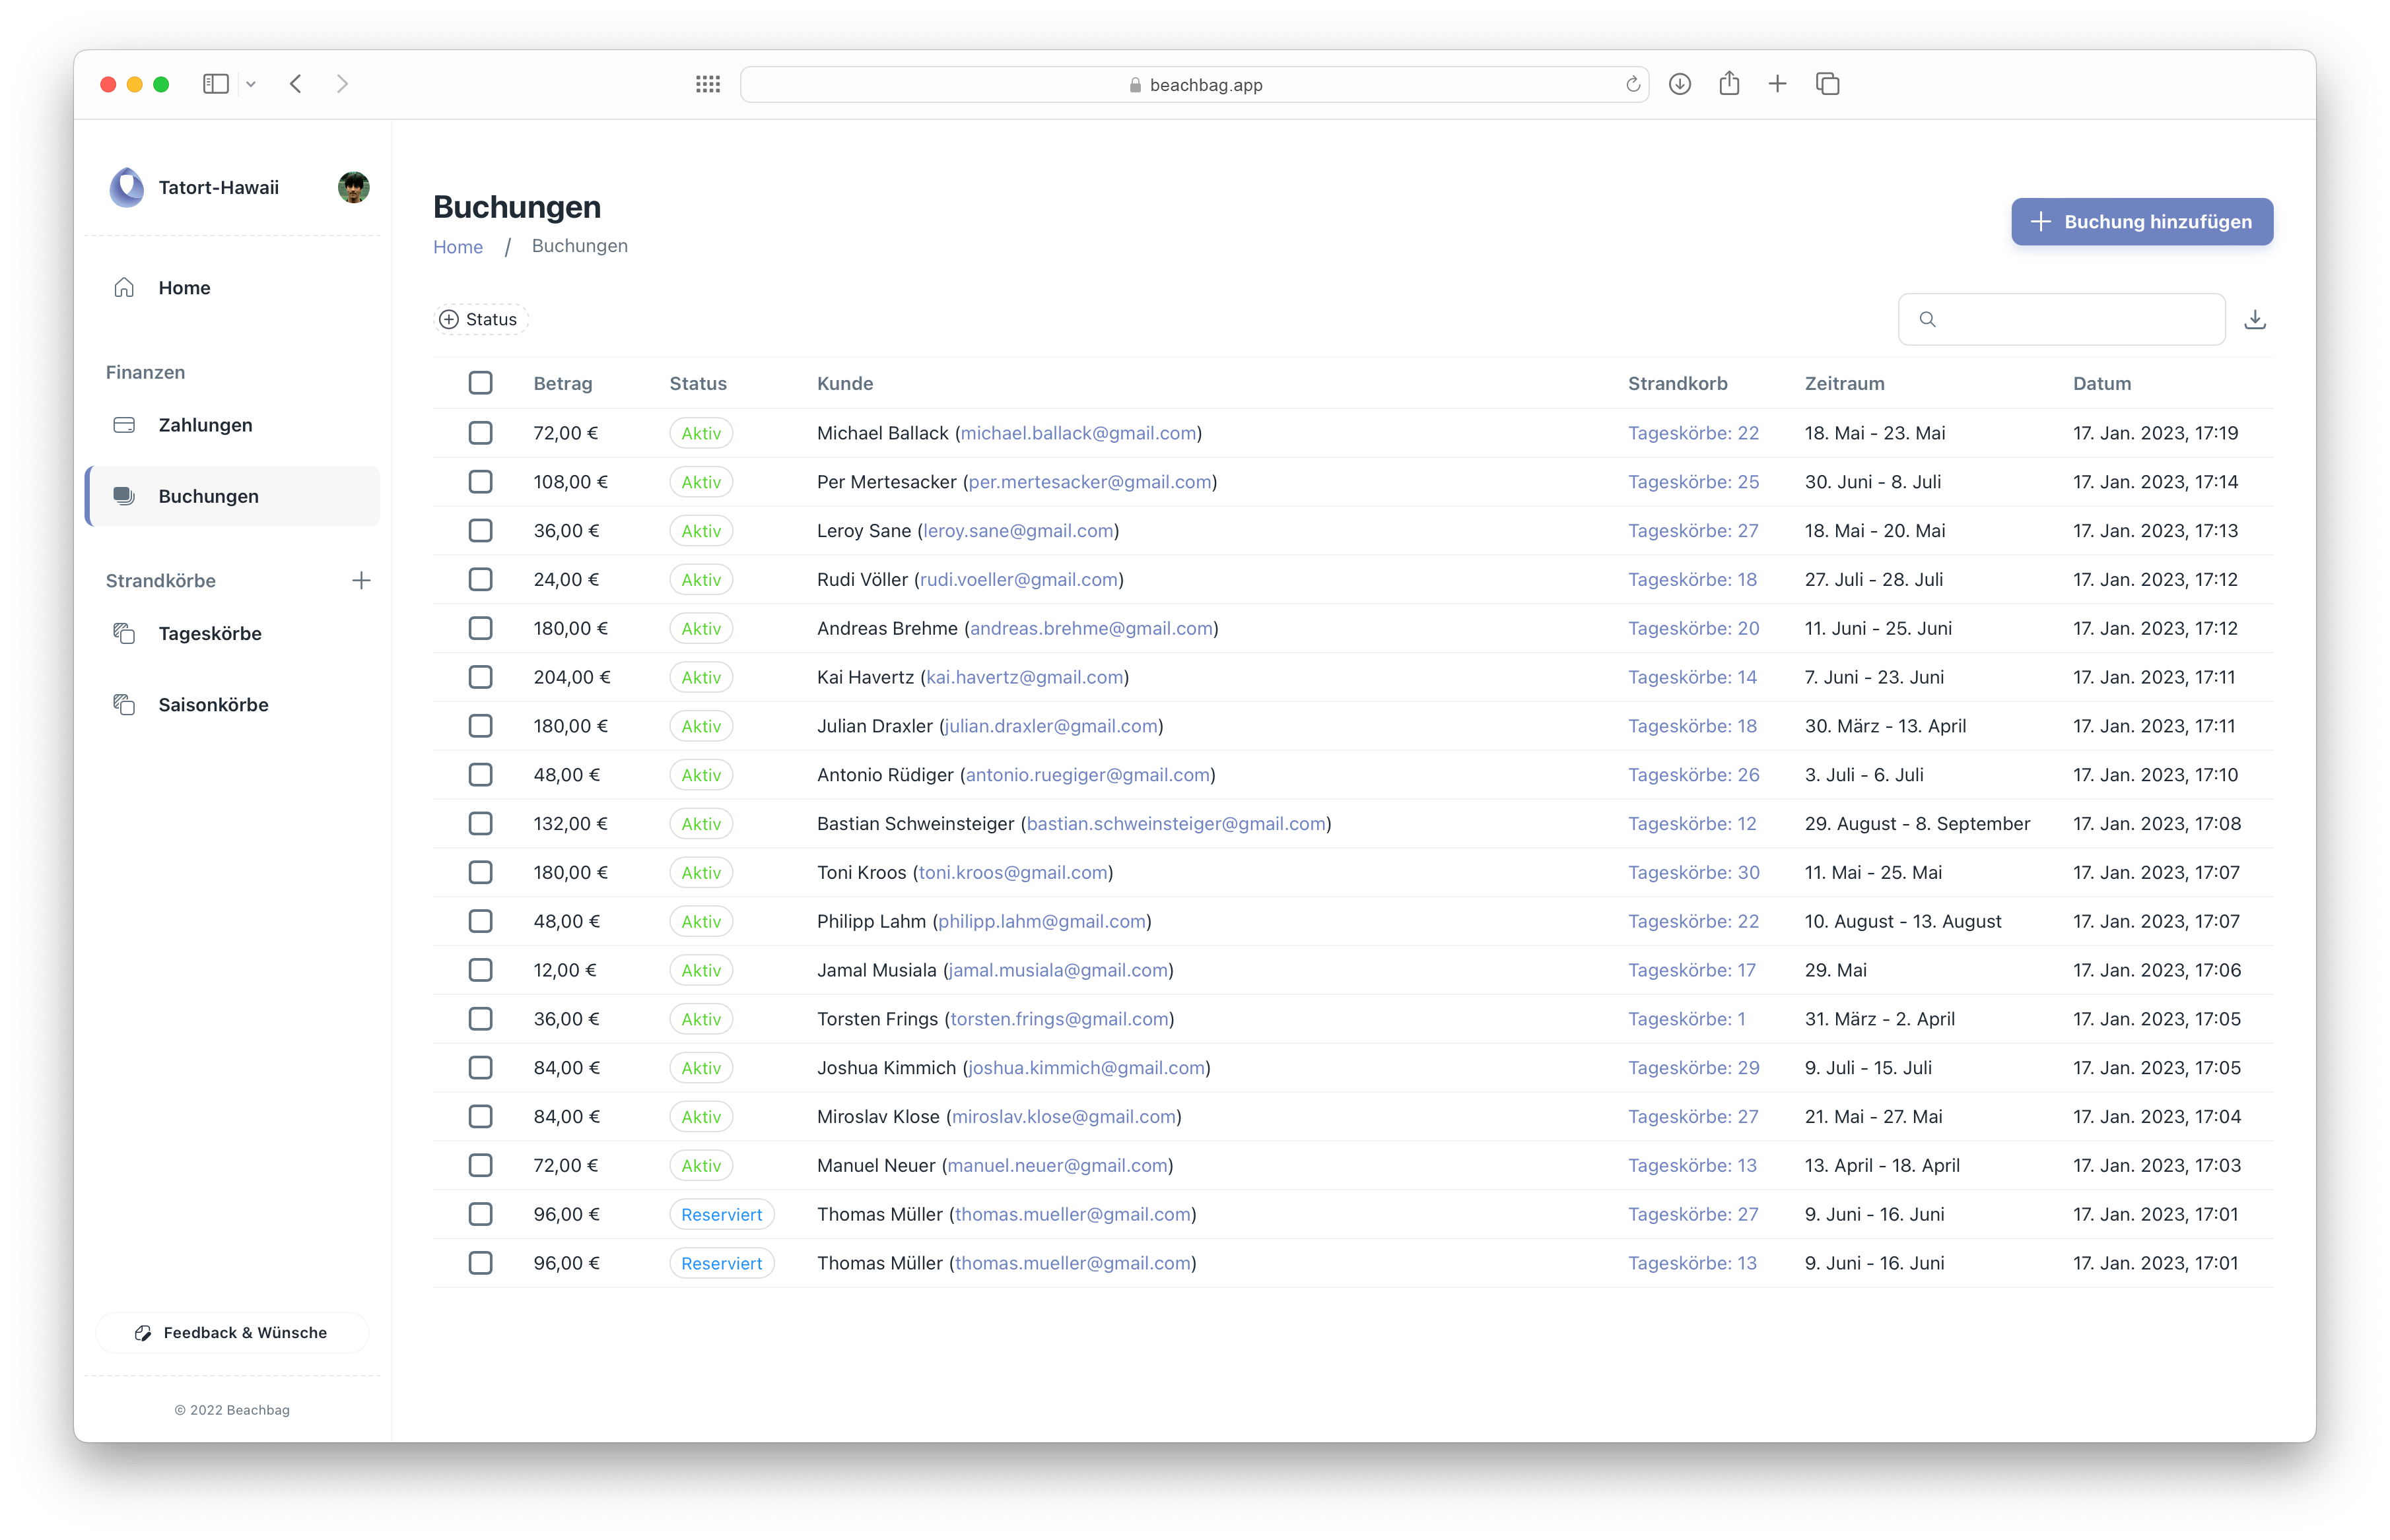Open Safari tab overview icon
This screenshot has width=2390, height=1540.
[x=1827, y=84]
